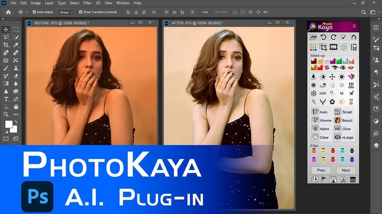
Task: Click the Prev button in PhotoKaya
Action: click(x=321, y=170)
